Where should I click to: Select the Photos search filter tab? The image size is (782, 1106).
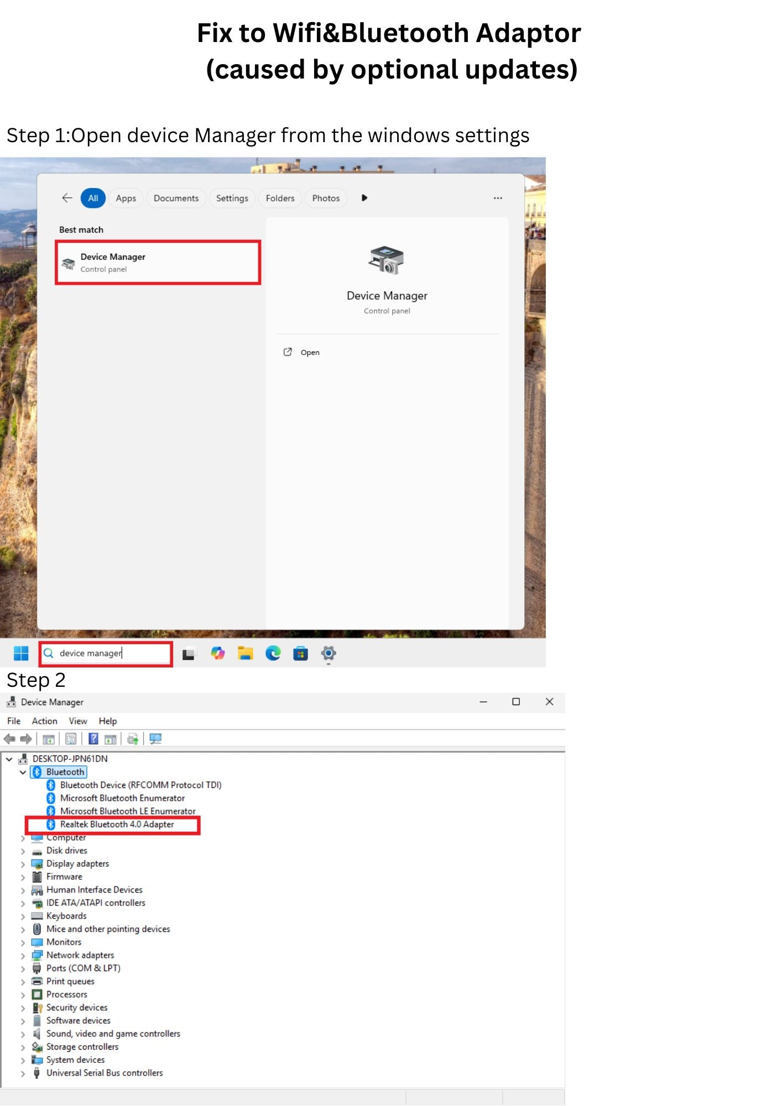click(326, 198)
